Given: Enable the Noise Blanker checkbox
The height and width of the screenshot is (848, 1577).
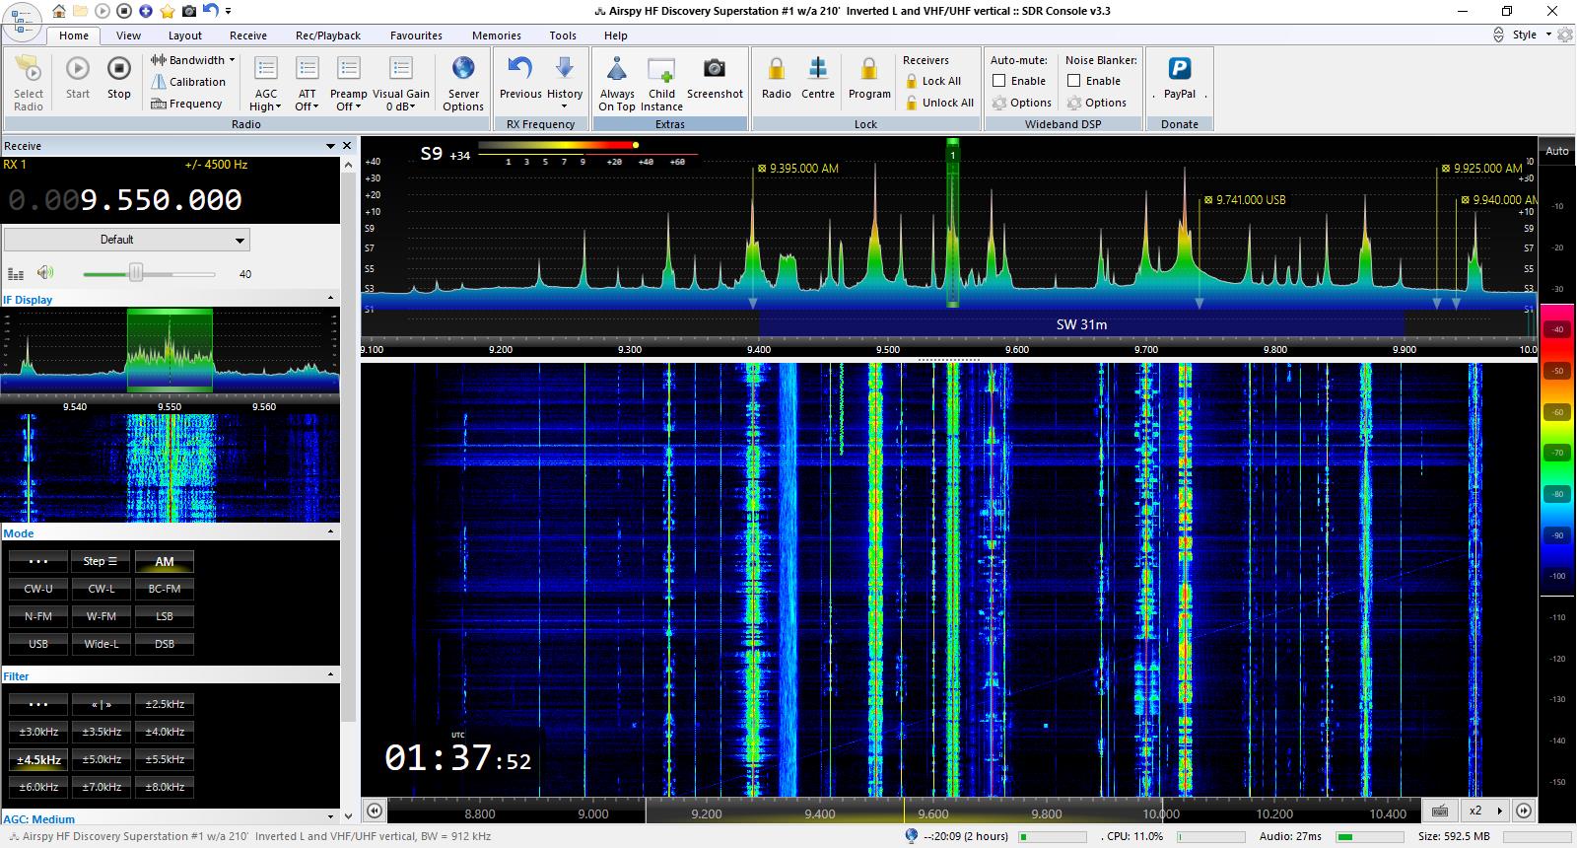Looking at the screenshot, I should pyautogui.click(x=1074, y=81).
